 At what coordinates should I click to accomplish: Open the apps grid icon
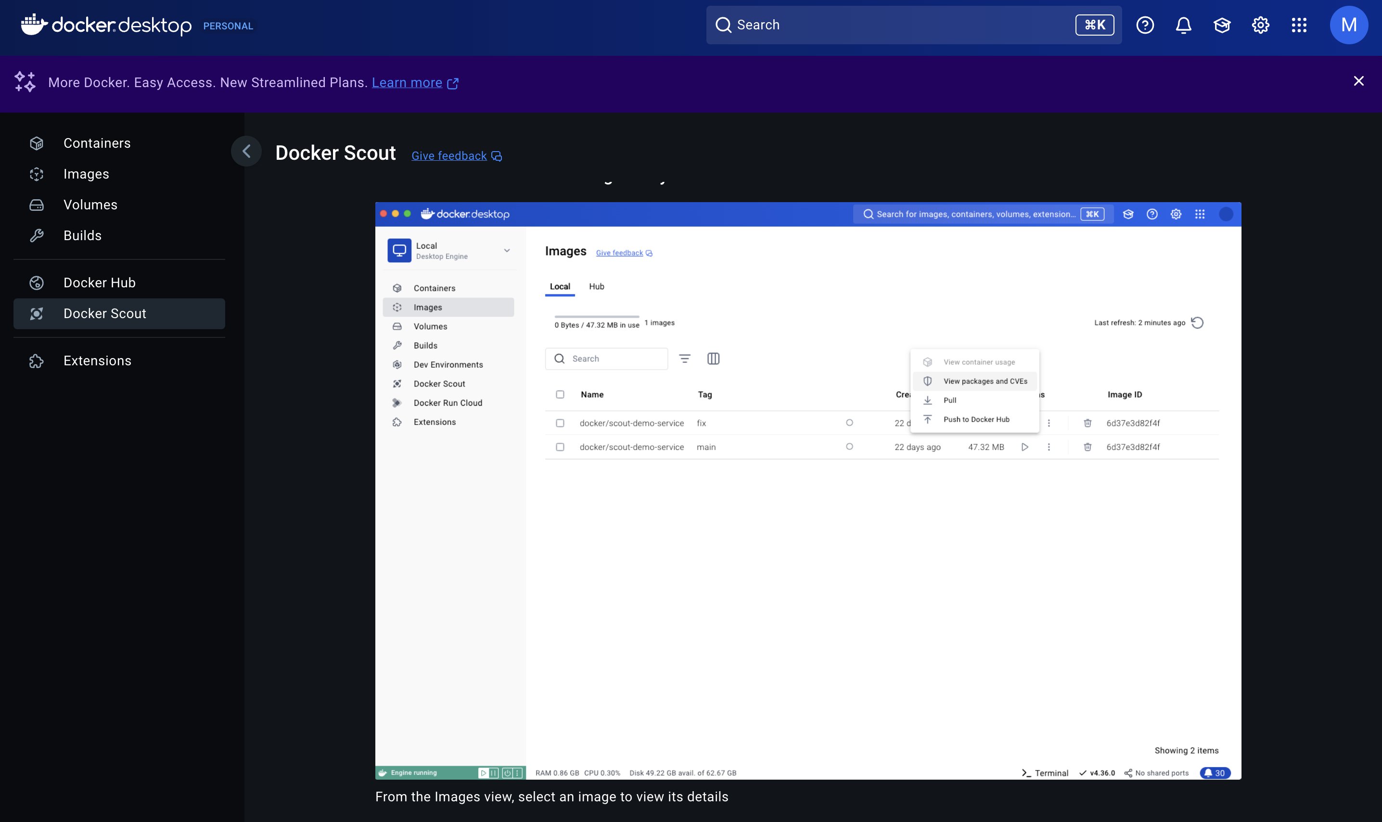tap(1299, 25)
